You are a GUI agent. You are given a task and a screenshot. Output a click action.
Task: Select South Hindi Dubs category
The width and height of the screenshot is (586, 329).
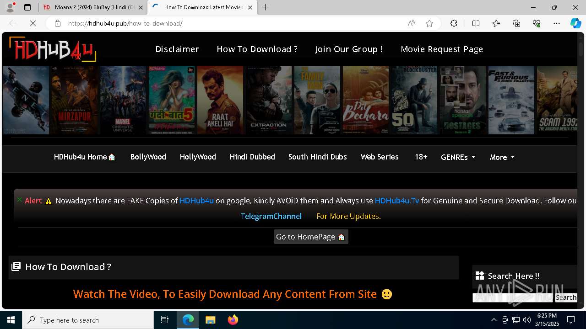coord(318,157)
